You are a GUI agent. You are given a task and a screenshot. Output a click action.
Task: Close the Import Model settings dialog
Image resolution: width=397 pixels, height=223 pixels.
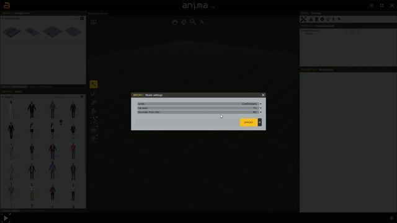click(263, 95)
